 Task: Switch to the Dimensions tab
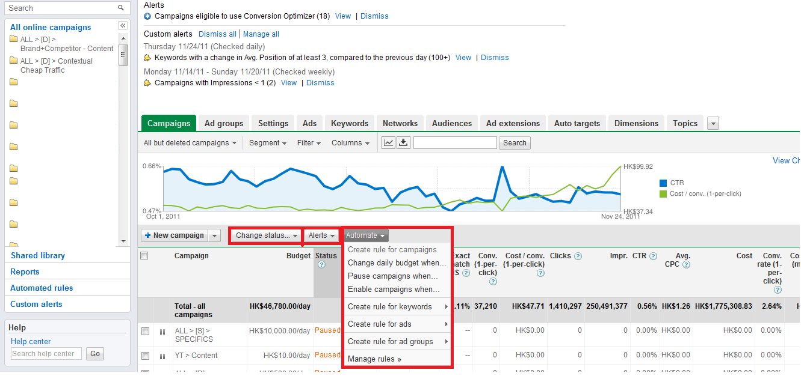point(636,123)
